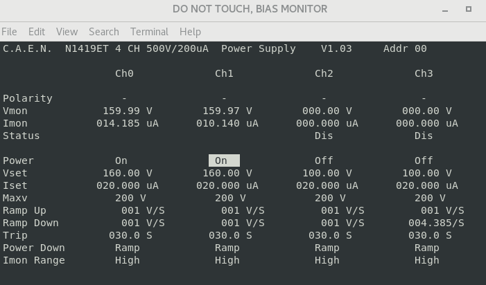The image size is (486, 285).
Task: Open the View menu
Action: [67, 32]
